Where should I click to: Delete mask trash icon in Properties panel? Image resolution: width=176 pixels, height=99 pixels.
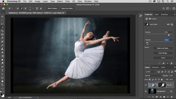[172, 63]
